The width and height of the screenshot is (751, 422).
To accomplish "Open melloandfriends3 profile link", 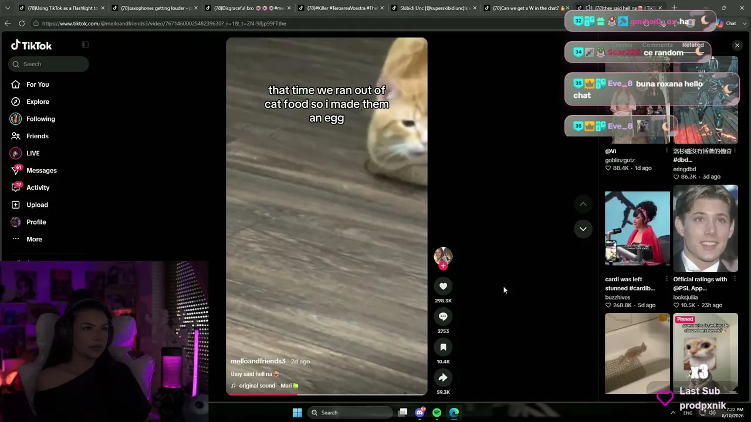I will click(258, 361).
